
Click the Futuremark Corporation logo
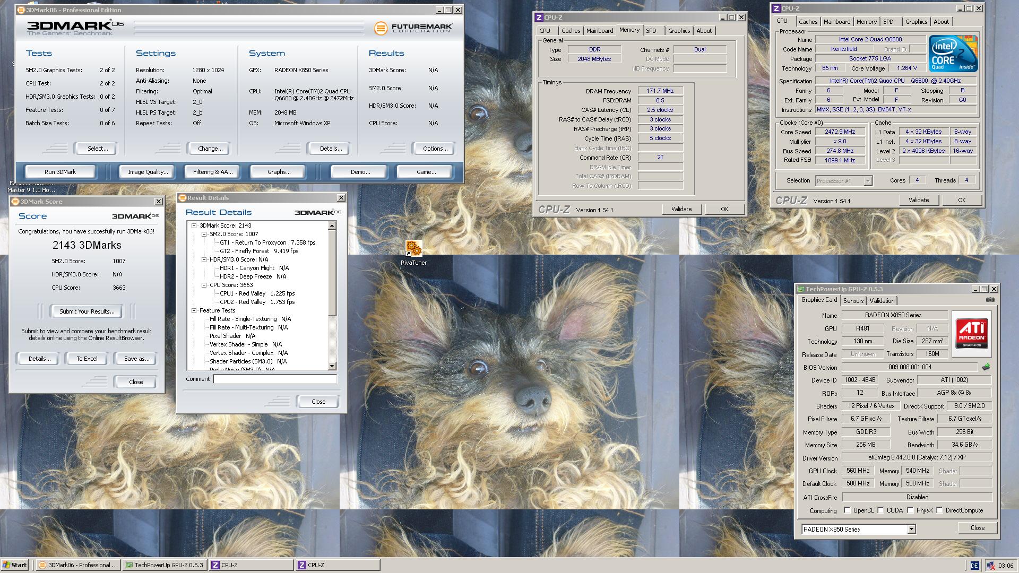(413, 28)
